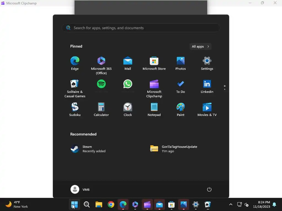Open Edge from pinned apps
Screen dimensions: 282x211
pos(75,63)
